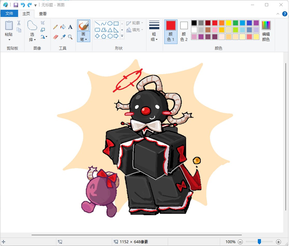
Task: Switch to the View (查看) tab
Action: point(43,14)
